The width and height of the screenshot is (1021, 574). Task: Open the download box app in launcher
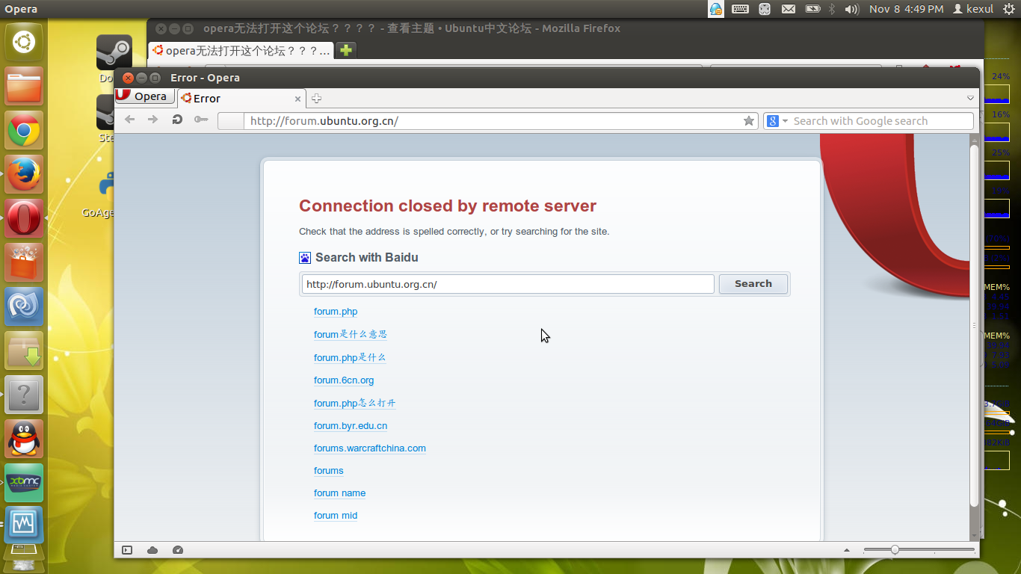point(24,351)
